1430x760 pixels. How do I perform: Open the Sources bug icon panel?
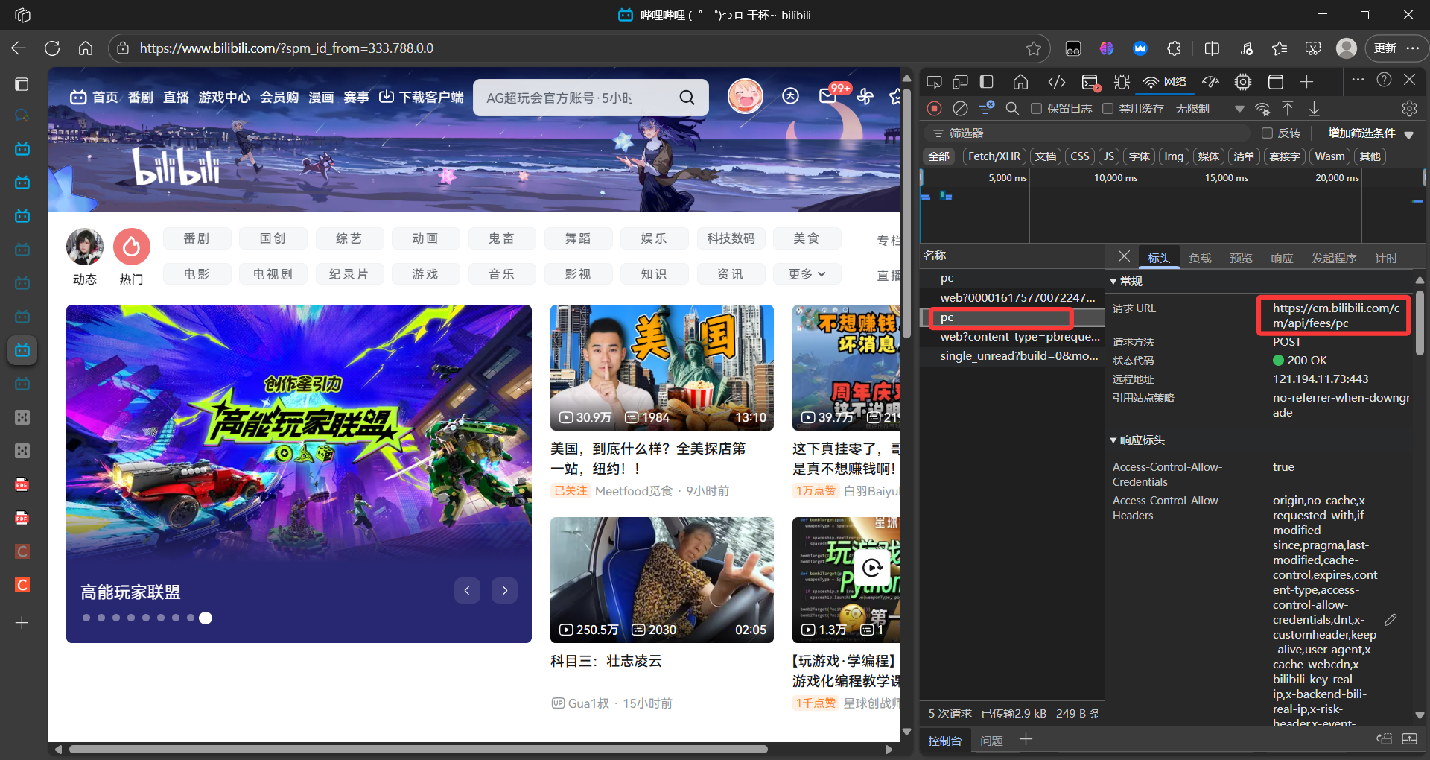pos(1122,82)
